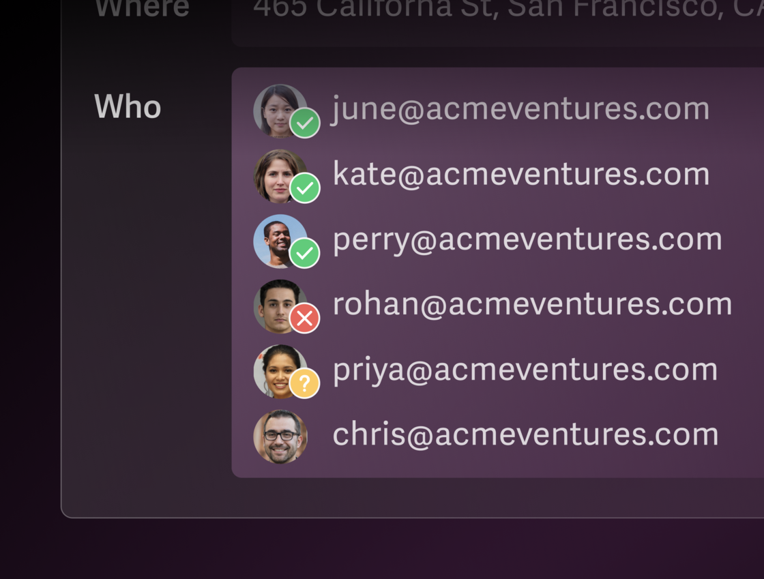This screenshot has height=579, width=764.
Task: Click rohan@acmeventures.com email address
Action: pyautogui.click(x=532, y=304)
